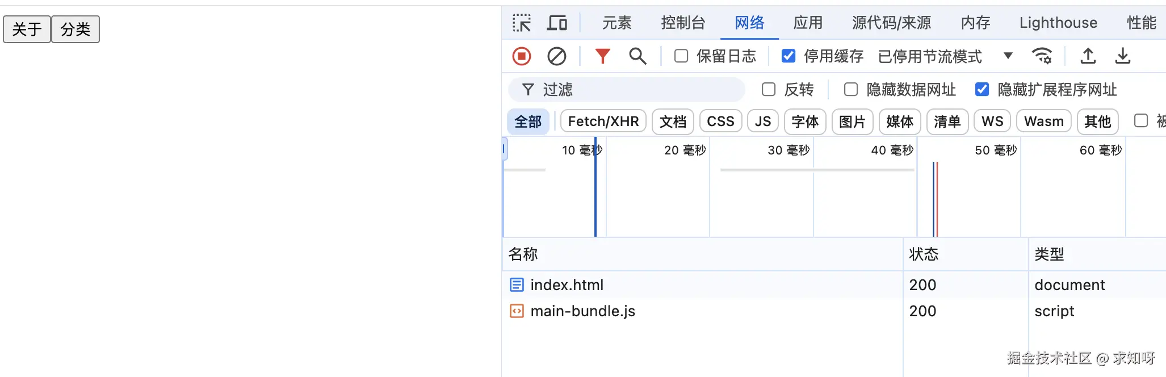1166x377 pixels.
Task: Switch to the 控制台 tab
Action: (683, 23)
